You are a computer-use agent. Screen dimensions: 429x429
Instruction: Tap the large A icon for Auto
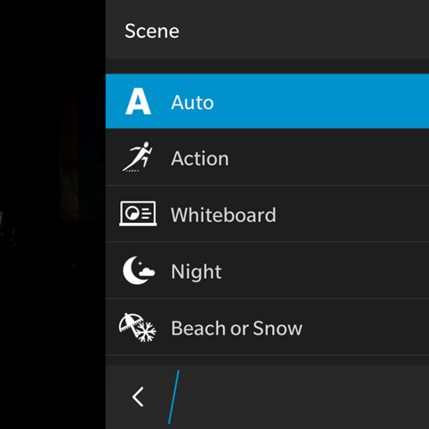(x=138, y=101)
